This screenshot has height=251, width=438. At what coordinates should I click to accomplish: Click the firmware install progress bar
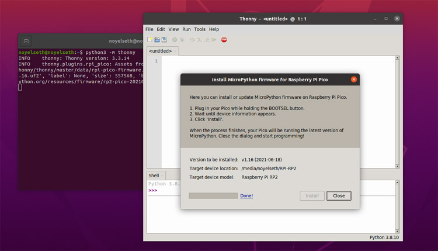[x=213, y=195]
